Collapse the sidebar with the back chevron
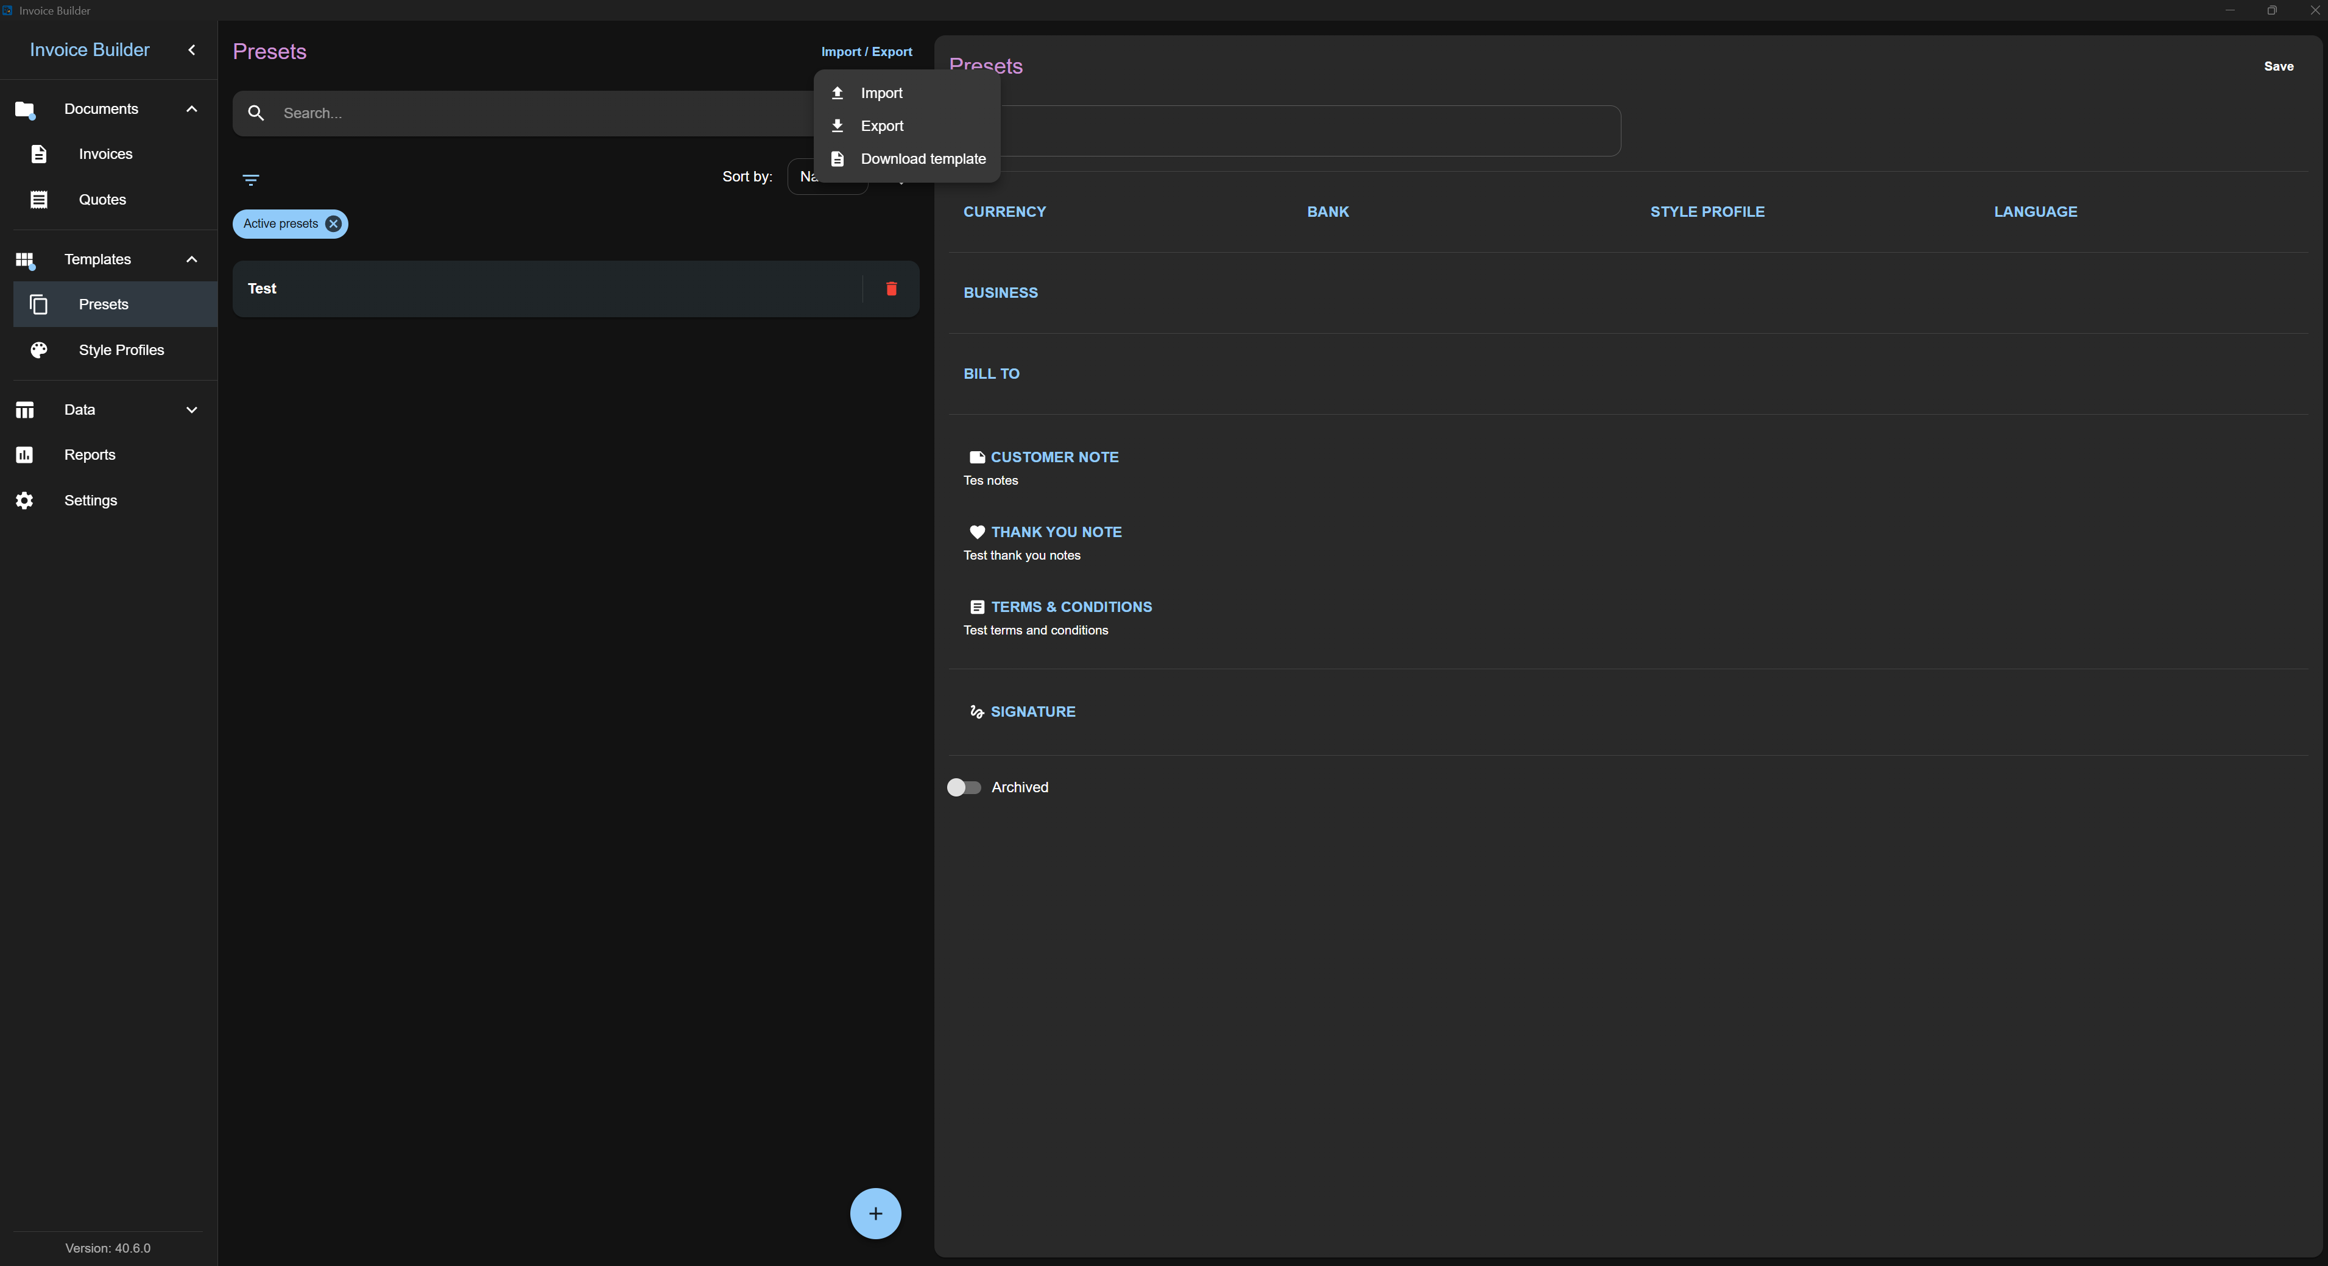Screen dimensions: 2328x1266 [192, 50]
